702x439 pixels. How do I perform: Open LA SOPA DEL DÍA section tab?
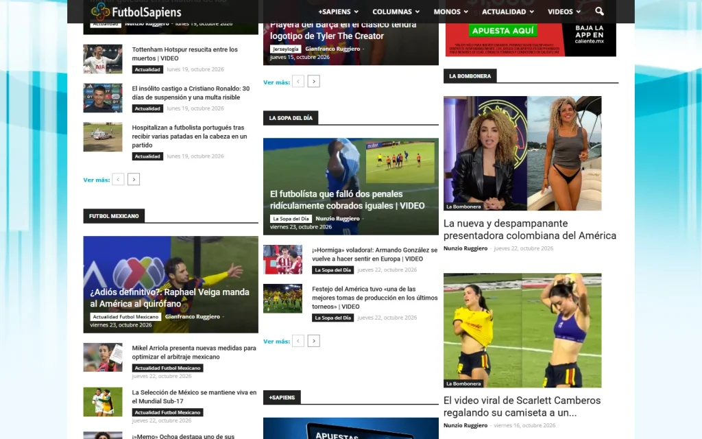[x=291, y=118]
